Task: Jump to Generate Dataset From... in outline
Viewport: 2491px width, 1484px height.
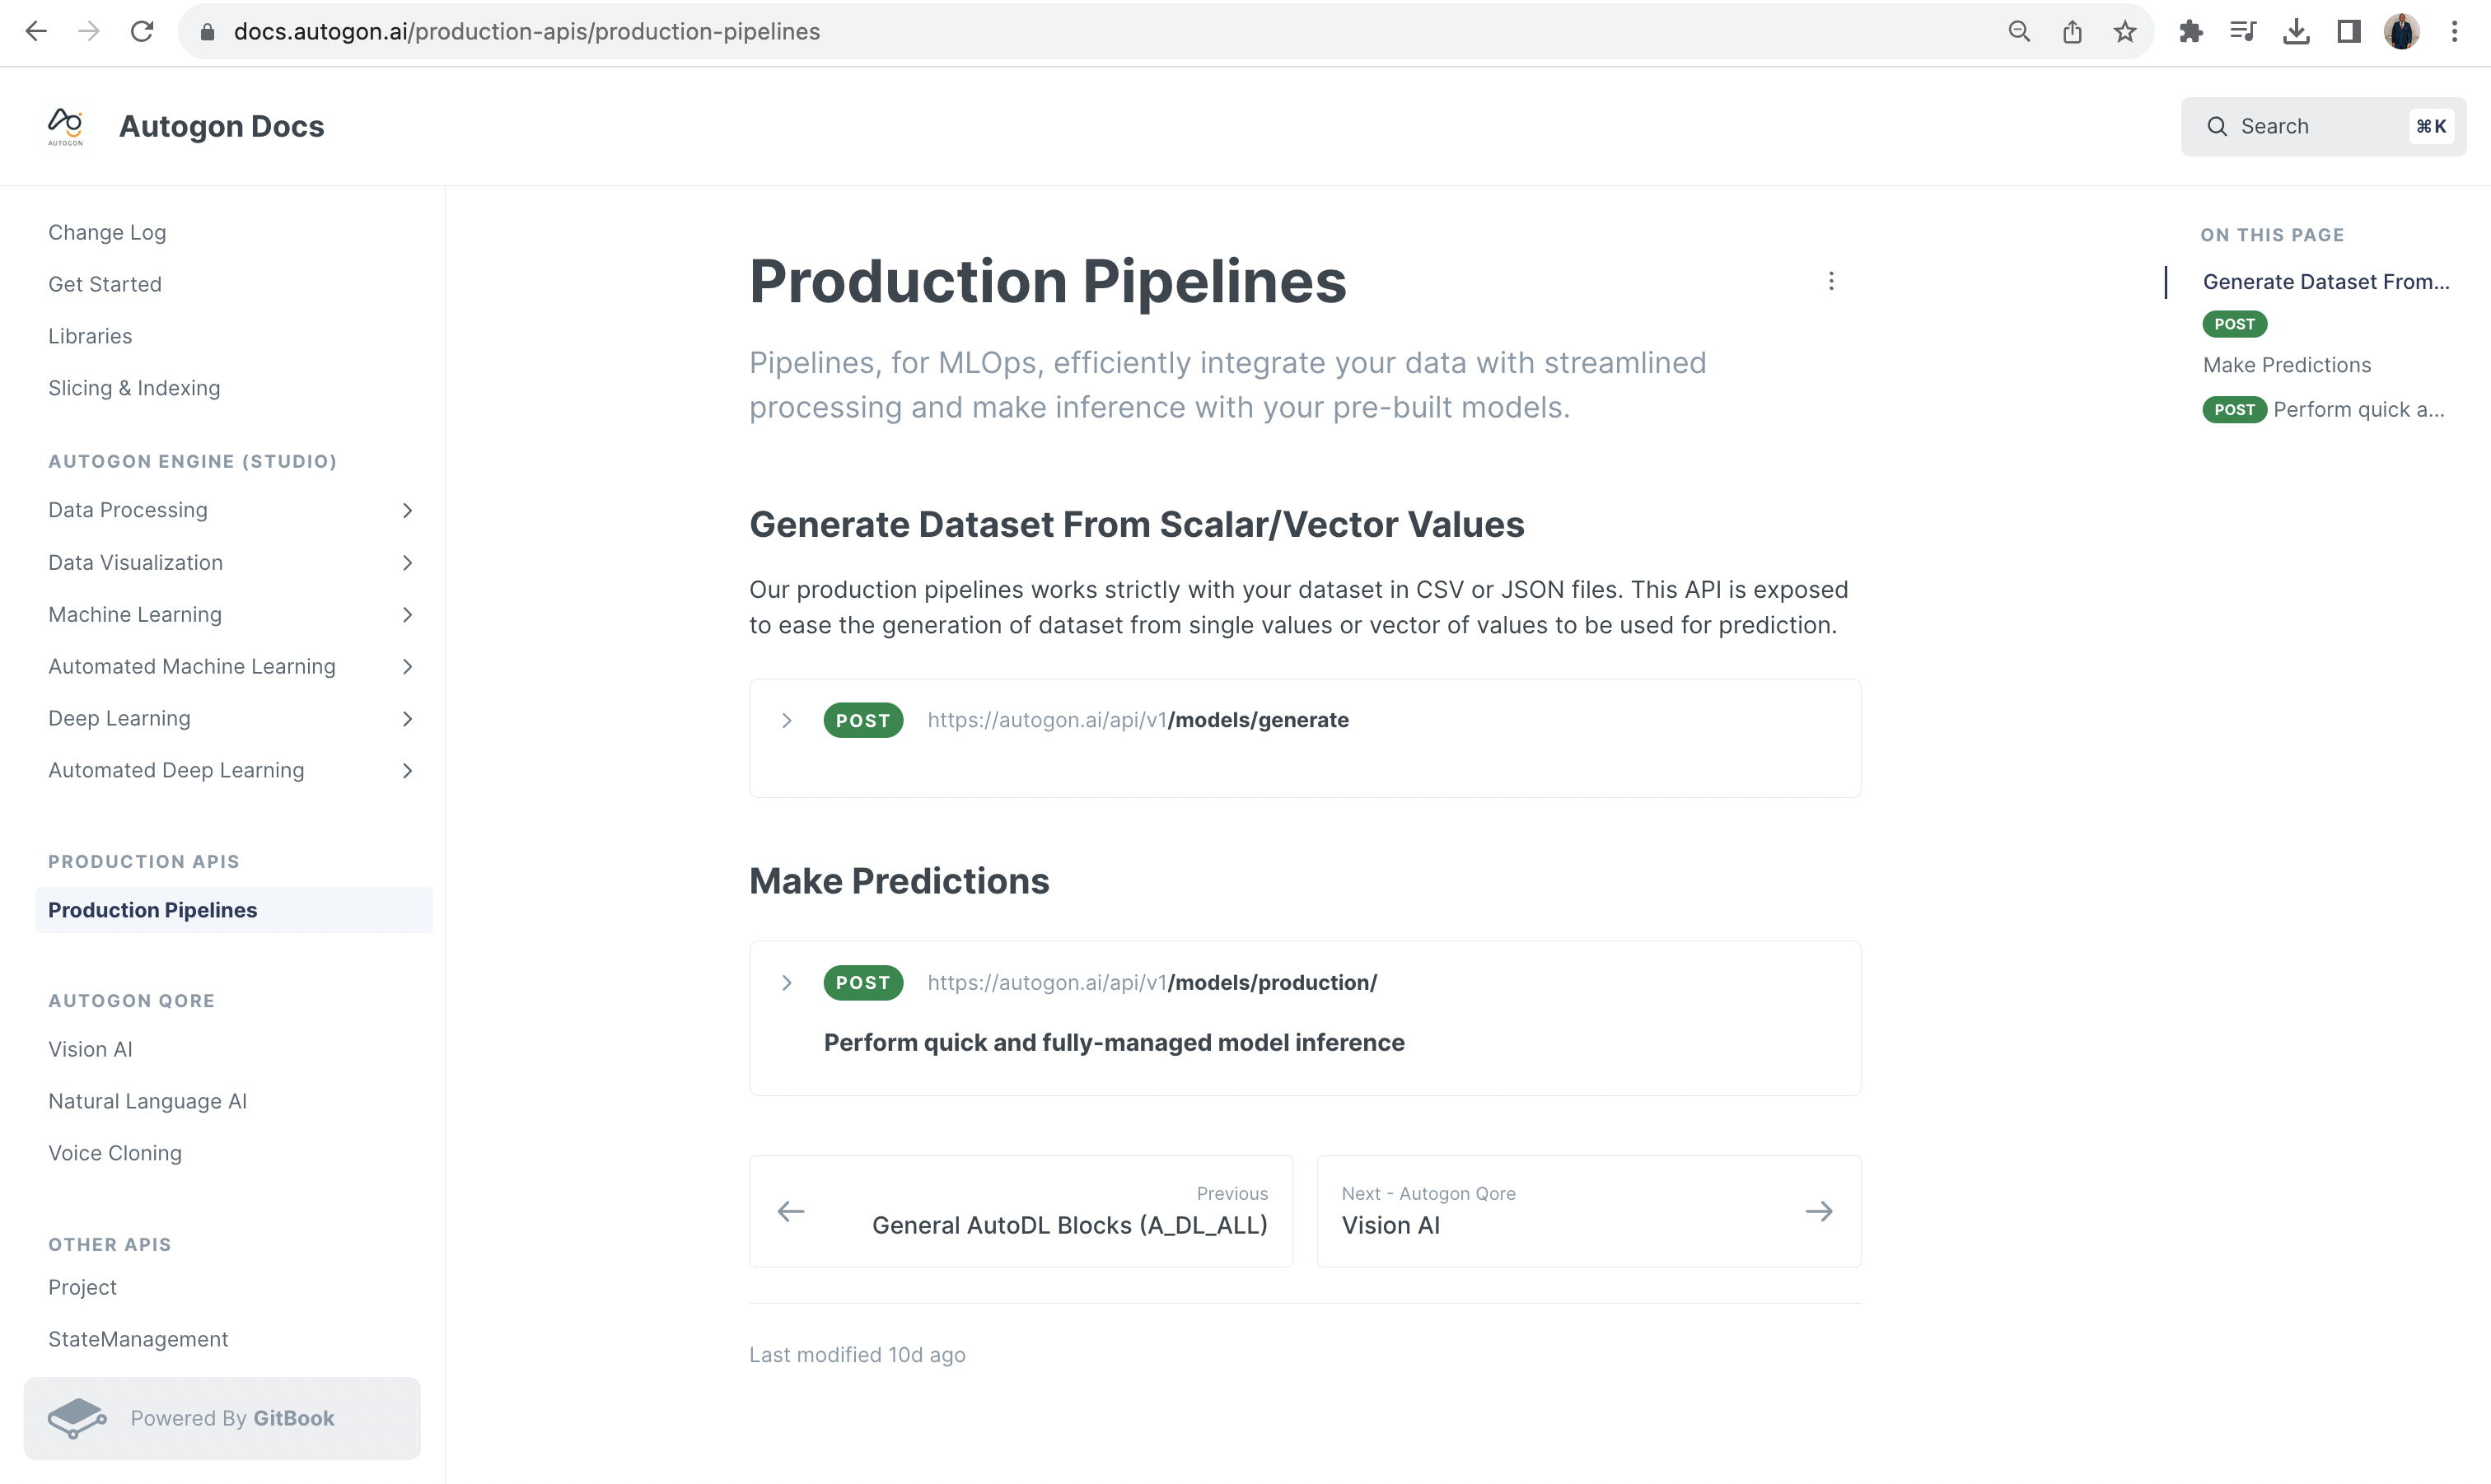Action: click(2326, 281)
